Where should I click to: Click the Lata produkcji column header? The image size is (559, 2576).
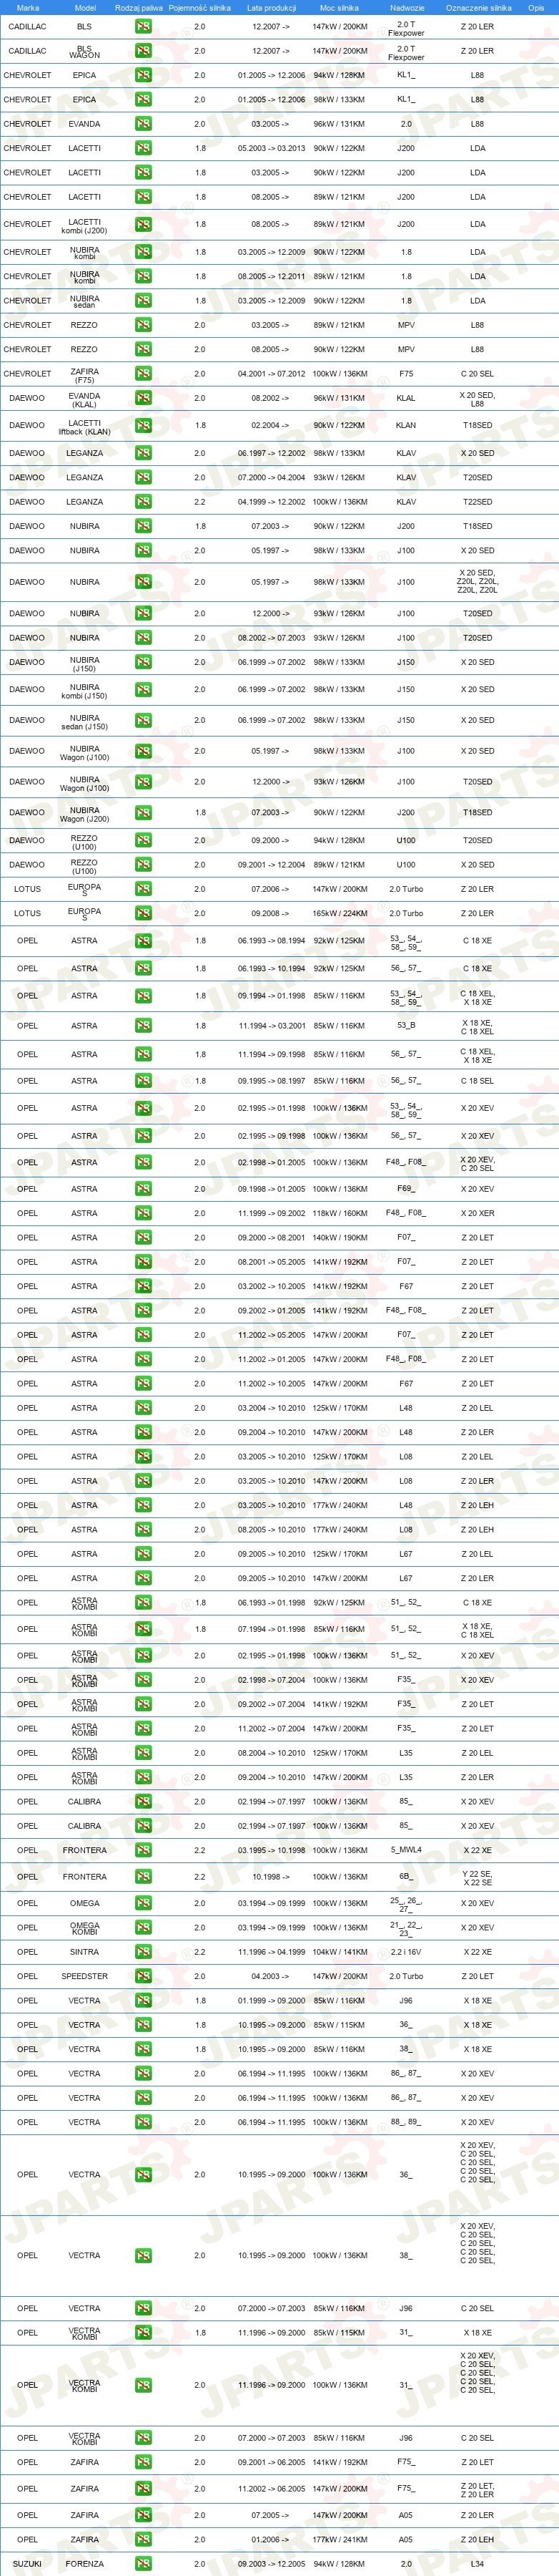click(272, 8)
